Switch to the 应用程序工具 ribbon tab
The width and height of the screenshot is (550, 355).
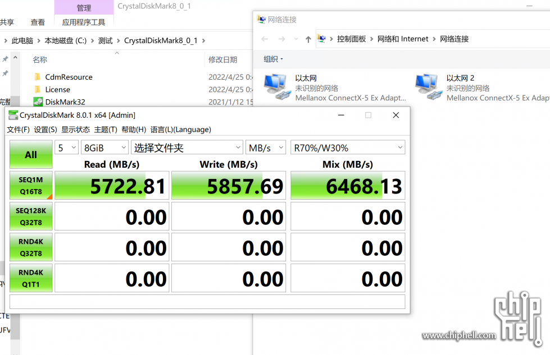click(84, 22)
